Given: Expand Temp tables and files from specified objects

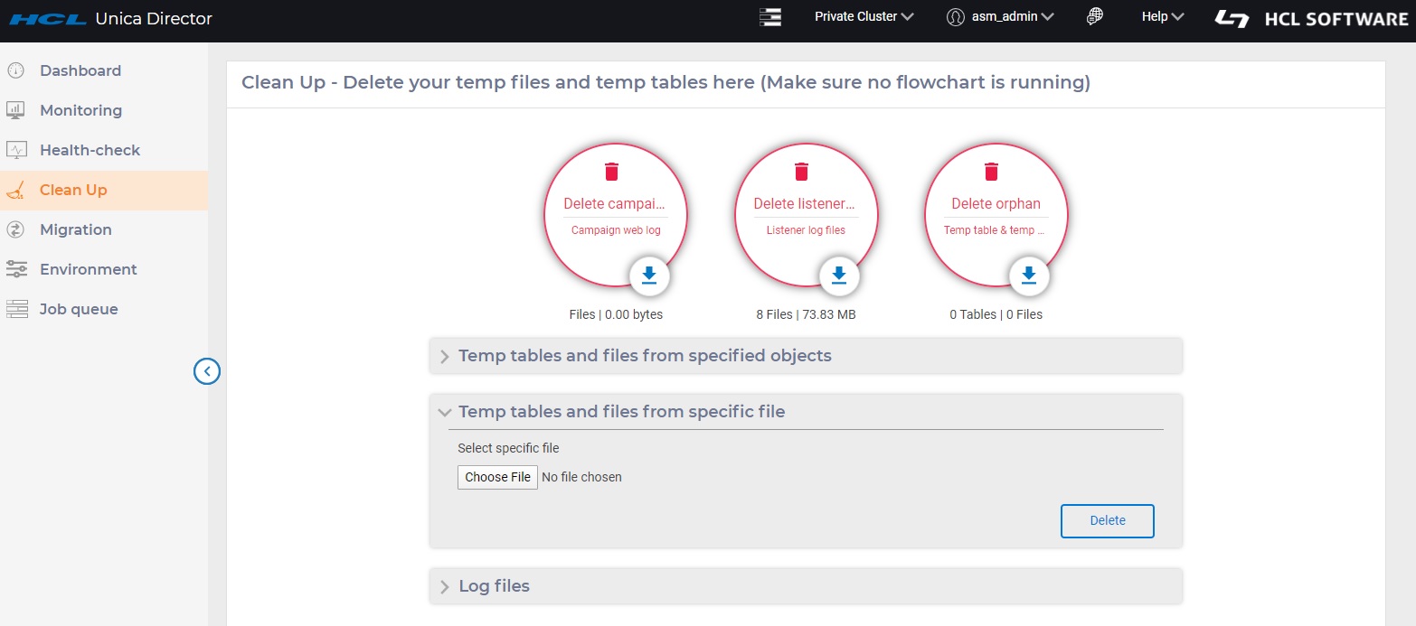Looking at the screenshot, I should point(645,356).
